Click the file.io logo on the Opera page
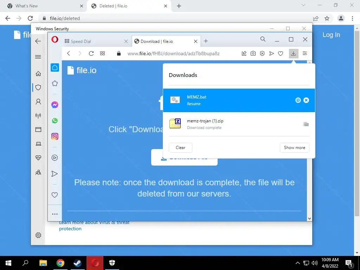The height and width of the screenshot is (270, 360). click(x=82, y=70)
